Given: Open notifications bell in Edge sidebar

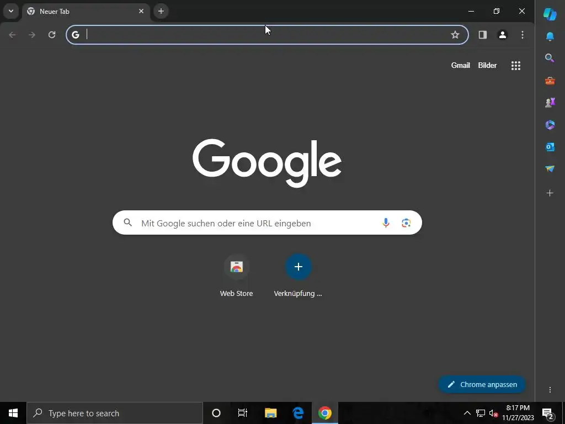Looking at the screenshot, I should (550, 36).
